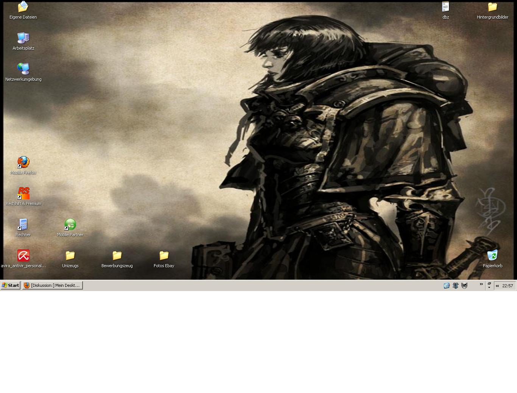Select the Arbeitsplatz computer icon
Image resolution: width=517 pixels, height=393 pixels.
pyautogui.click(x=23, y=38)
